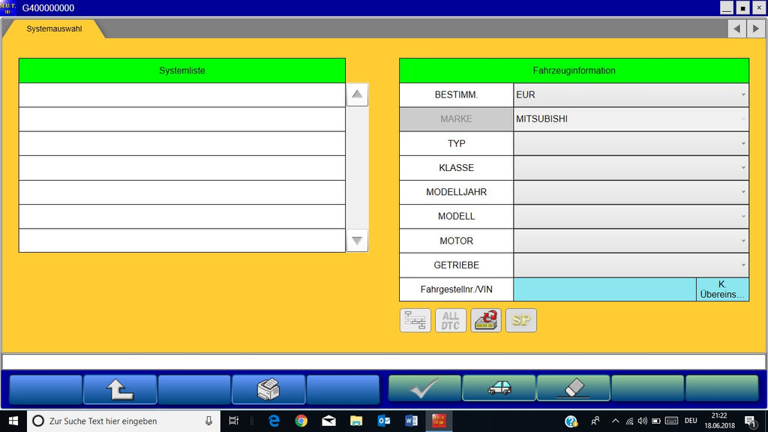This screenshot has width=768, height=432.
Task: Show hidden tray icons chevron
Action: (x=616, y=421)
